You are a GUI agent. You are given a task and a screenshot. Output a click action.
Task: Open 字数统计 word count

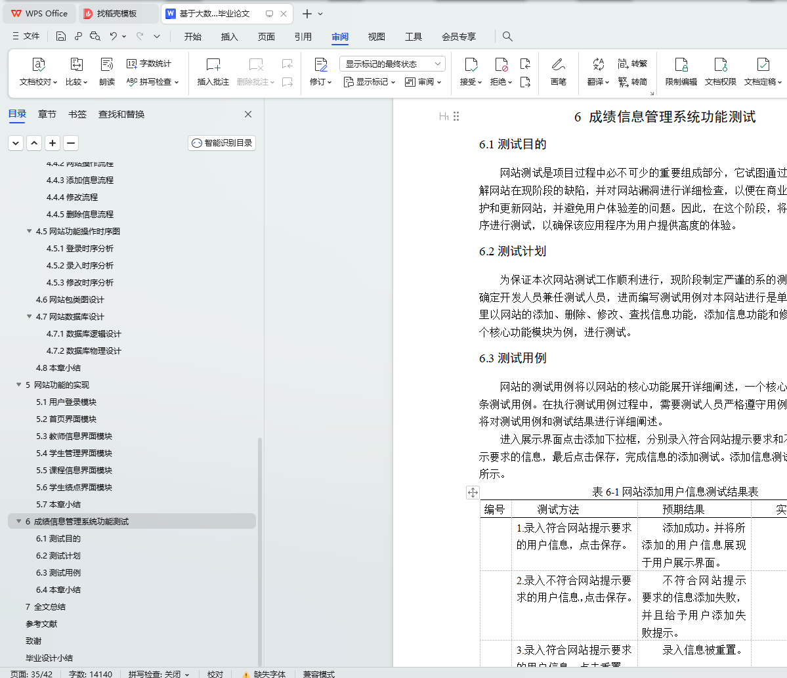point(149,64)
